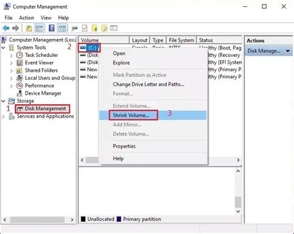Screen dimensions: 294x234
Task: Expand the Task Scheduler node
Action: click(x=11, y=55)
